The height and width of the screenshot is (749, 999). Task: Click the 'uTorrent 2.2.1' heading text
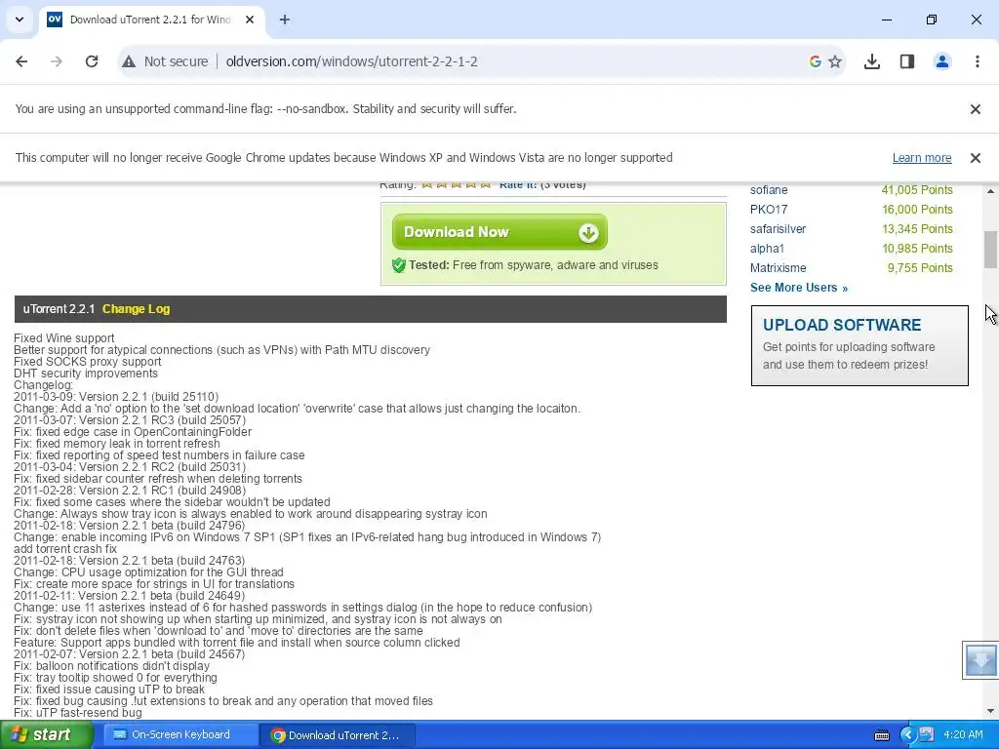click(x=59, y=309)
